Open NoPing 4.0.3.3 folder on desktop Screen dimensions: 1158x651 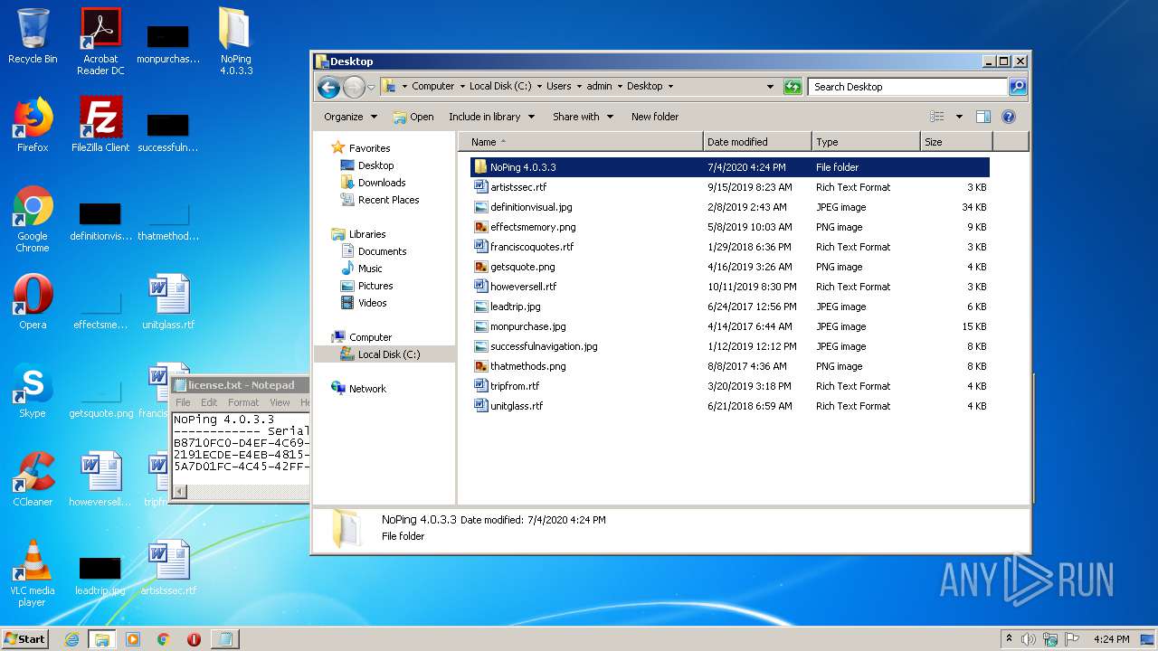tap(236, 41)
